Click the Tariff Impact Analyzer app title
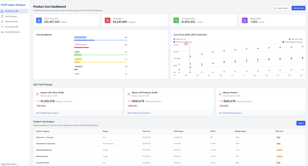308x166 pixels. pos(13,5)
